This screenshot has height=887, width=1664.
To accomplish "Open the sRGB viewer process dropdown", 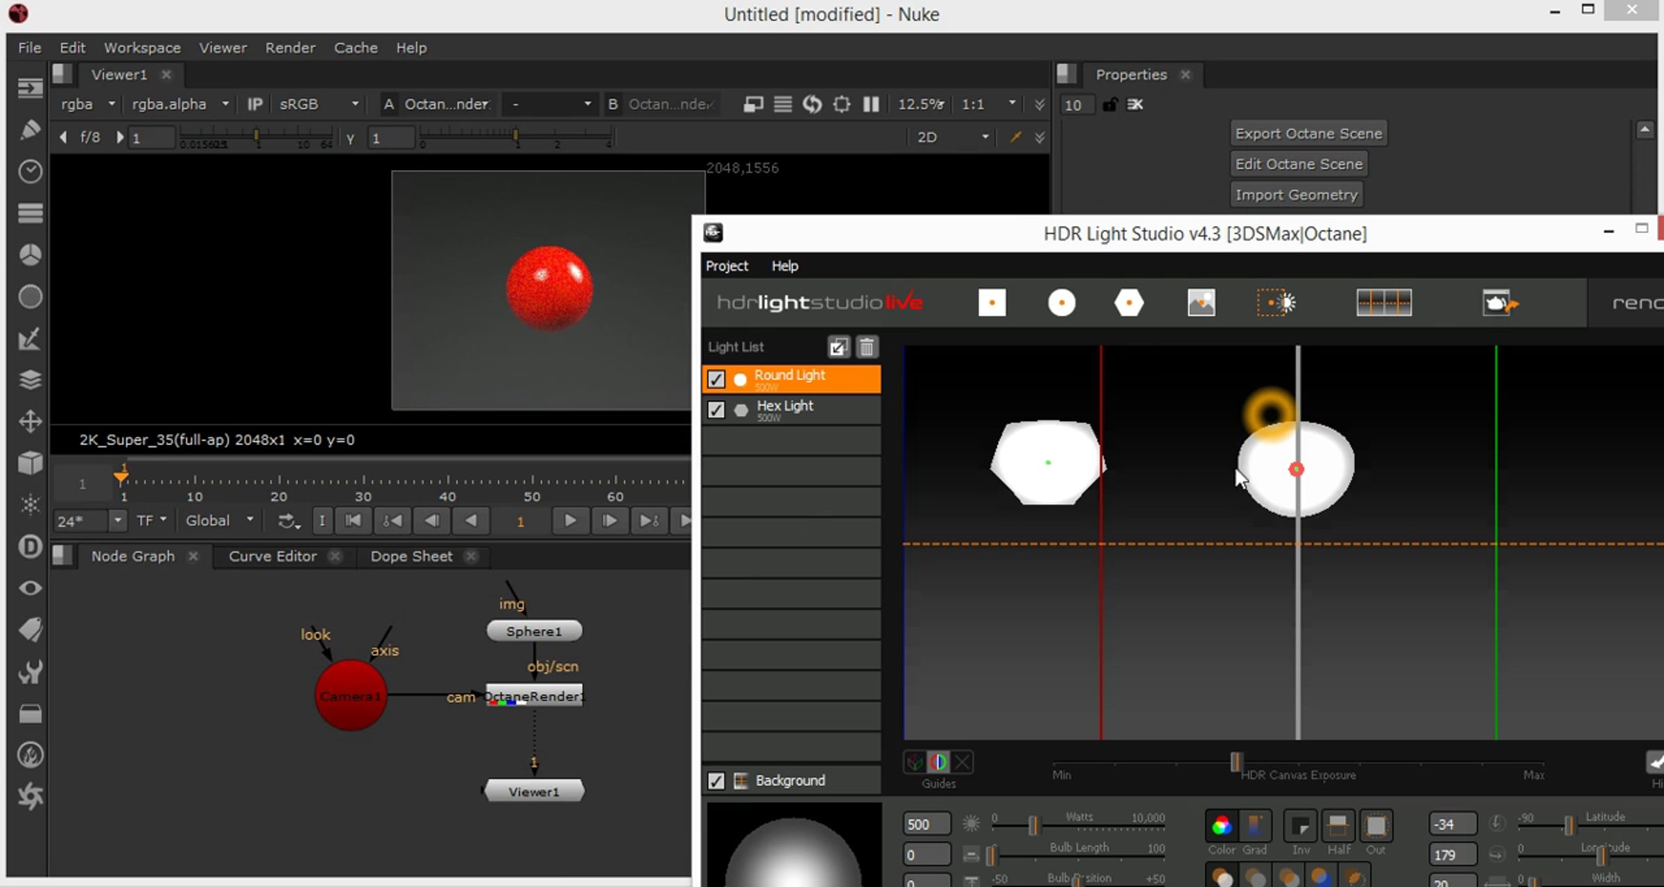I will click(318, 104).
